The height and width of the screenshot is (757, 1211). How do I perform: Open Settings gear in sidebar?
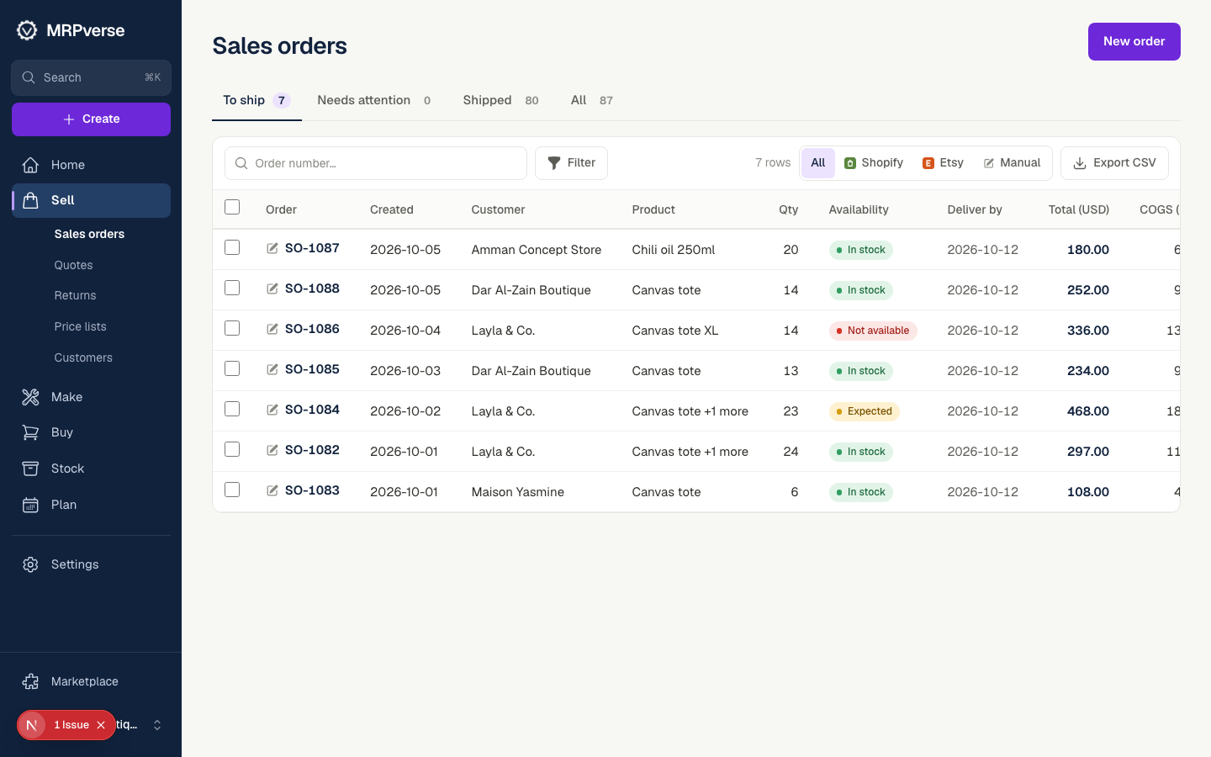tap(30, 564)
